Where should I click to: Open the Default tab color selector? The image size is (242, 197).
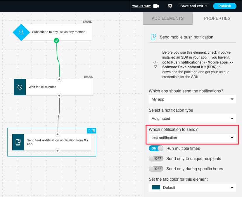coord(192,187)
